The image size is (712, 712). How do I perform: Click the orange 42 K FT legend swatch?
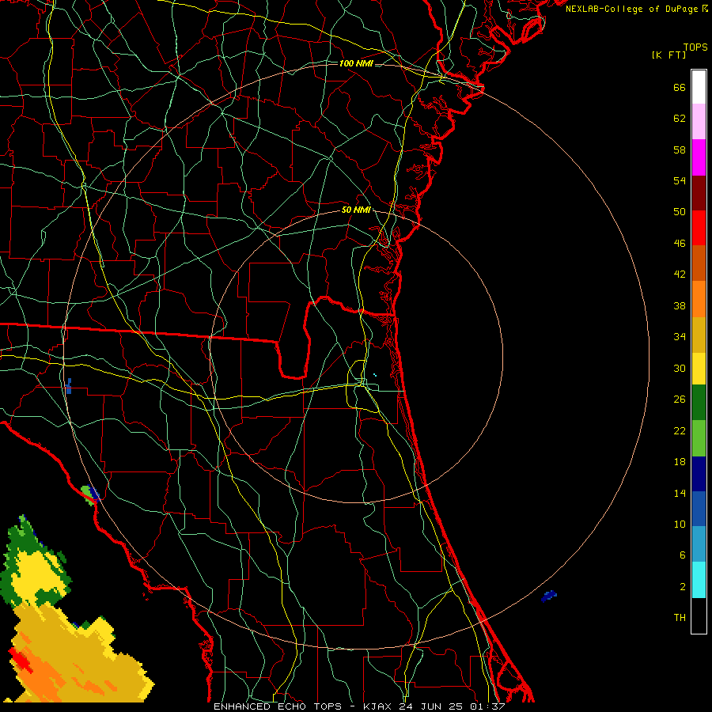click(699, 299)
